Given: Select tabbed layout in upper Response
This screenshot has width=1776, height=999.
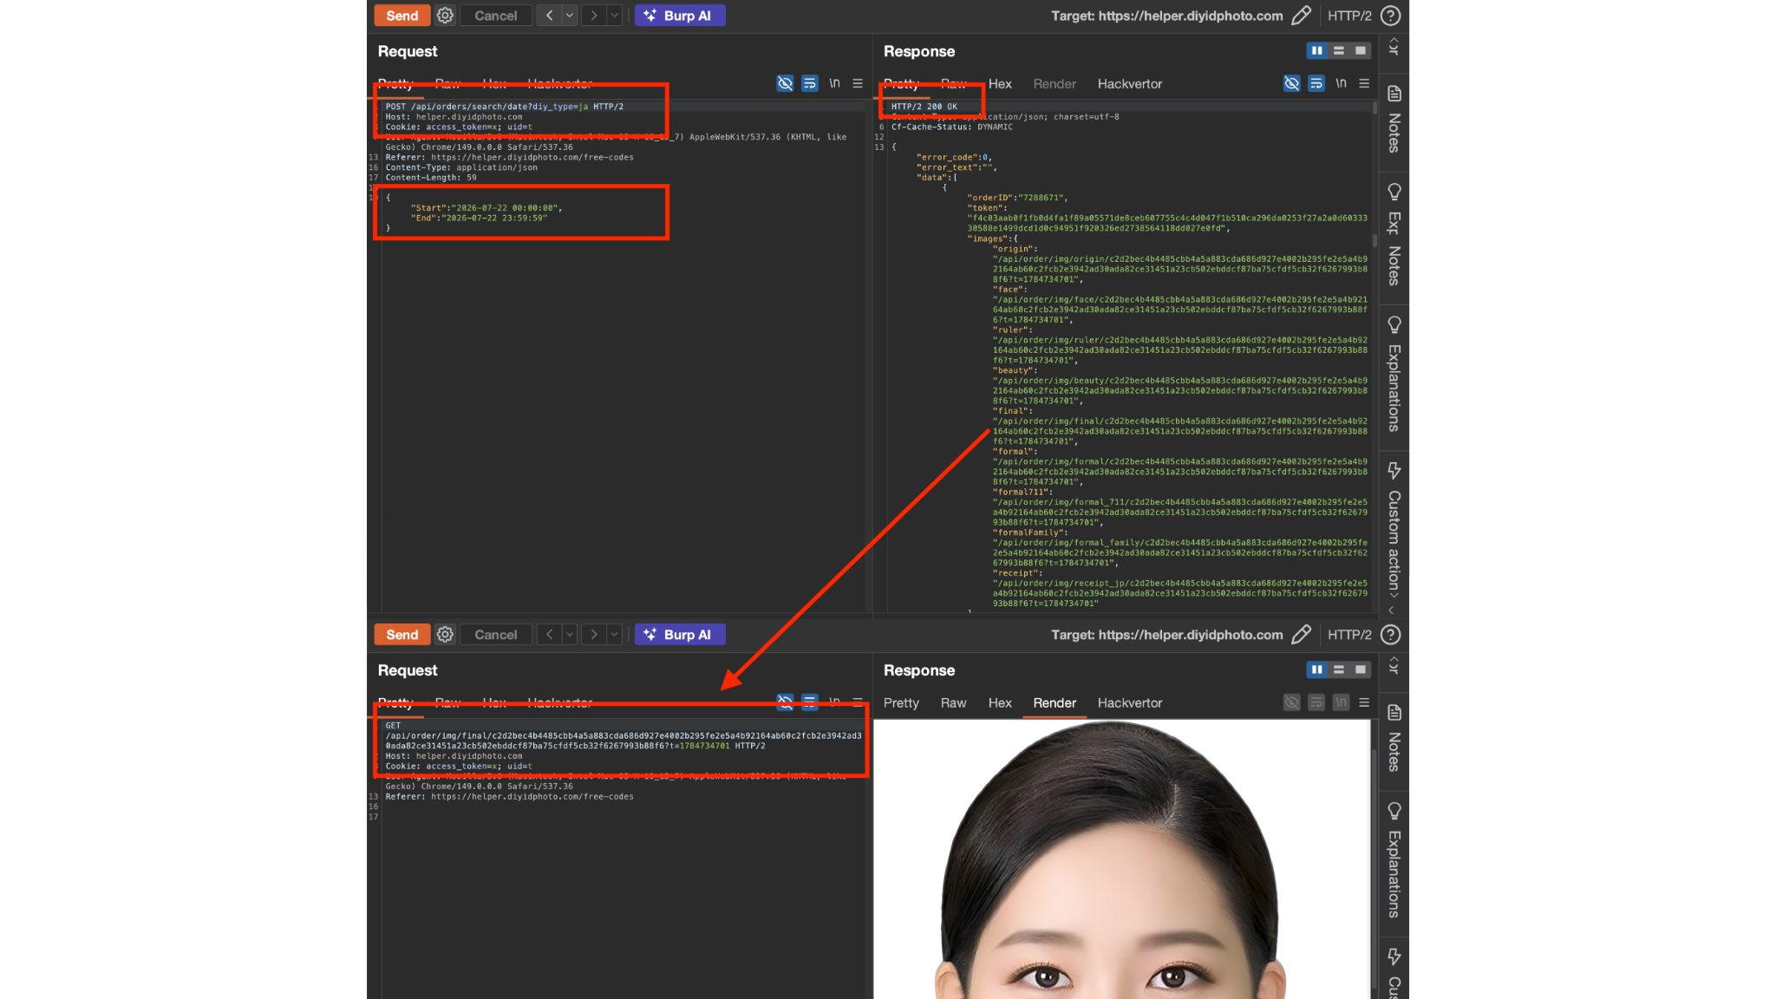Looking at the screenshot, I should (1361, 50).
